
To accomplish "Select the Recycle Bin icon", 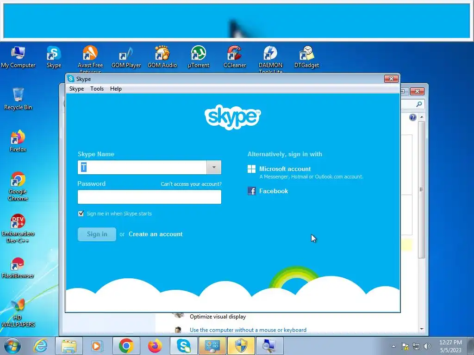I will [x=18, y=99].
